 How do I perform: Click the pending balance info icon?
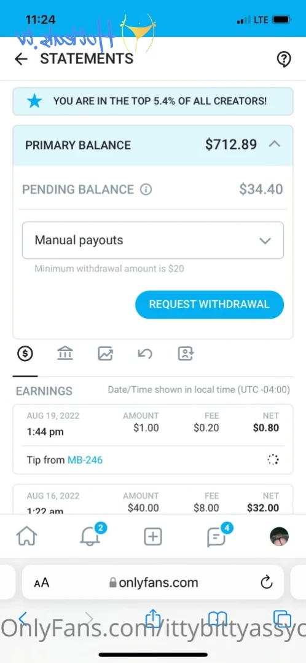pyautogui.click(x=146, y=189)
